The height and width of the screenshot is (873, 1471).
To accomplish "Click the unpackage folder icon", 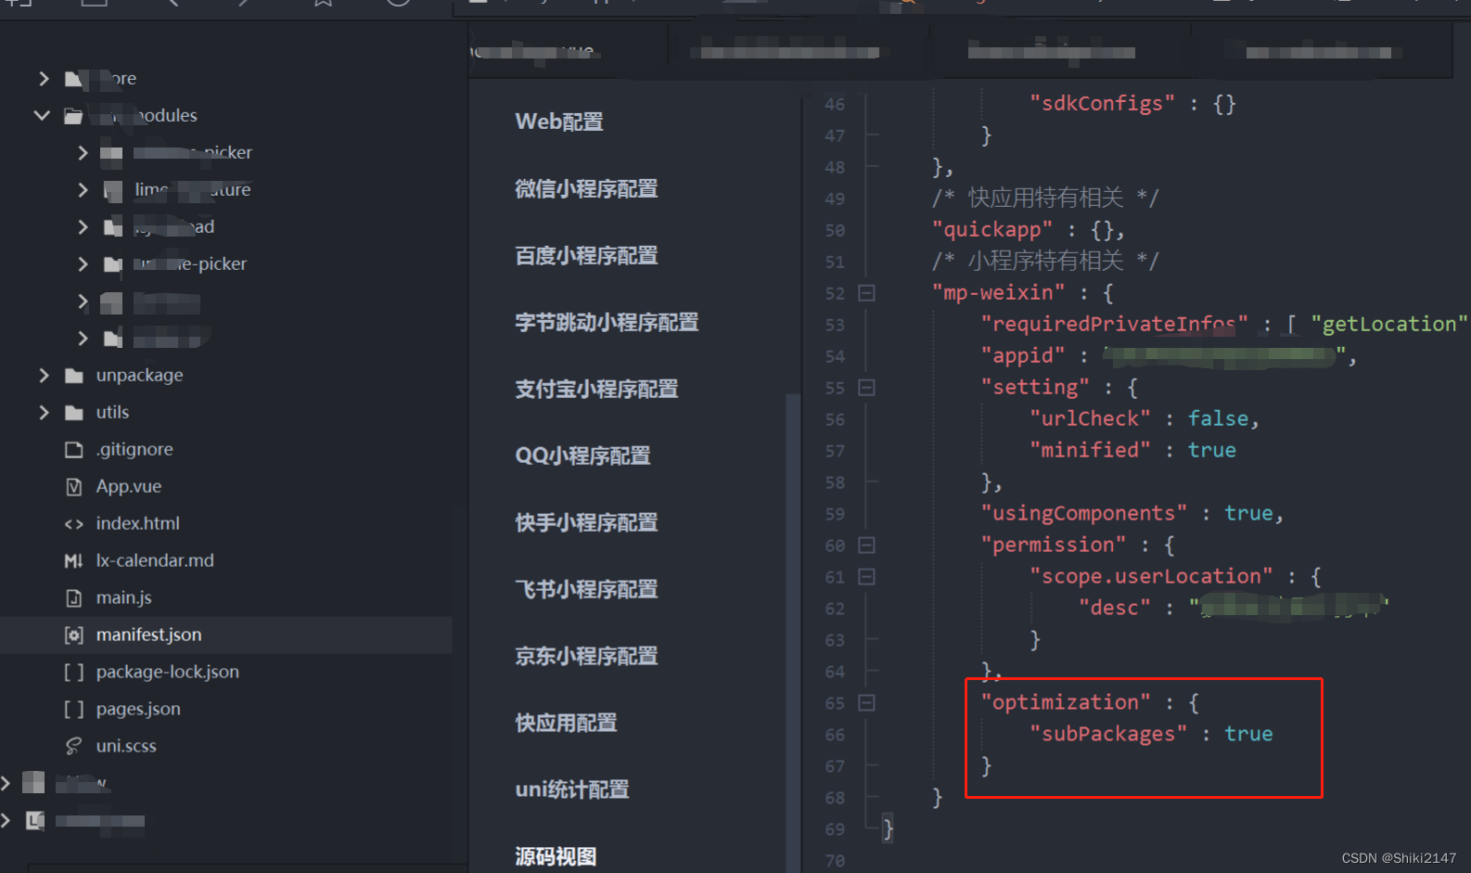I will 74,375.
